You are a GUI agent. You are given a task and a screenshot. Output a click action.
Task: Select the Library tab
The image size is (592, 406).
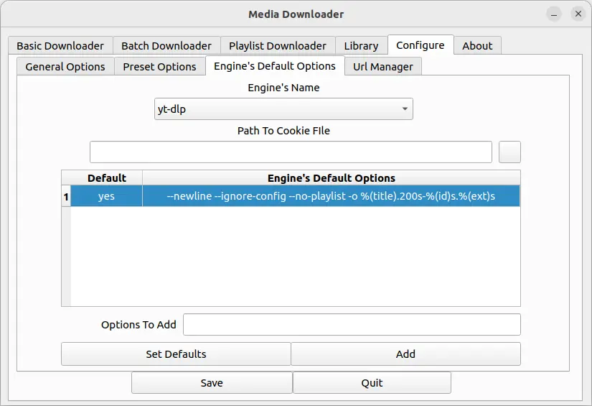[x=361, y=45]
